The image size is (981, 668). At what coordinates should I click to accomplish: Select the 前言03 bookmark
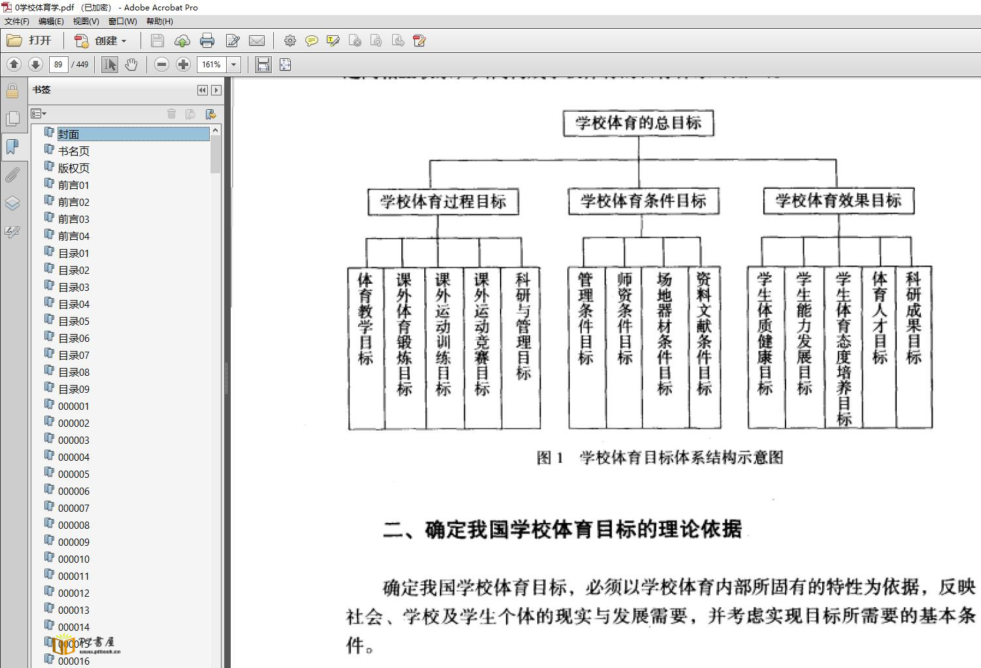[74, 219]
